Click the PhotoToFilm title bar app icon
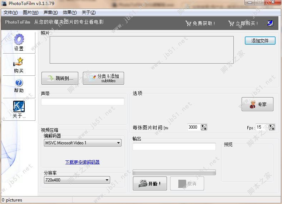The height and width of the screenshot is (204, 282). (4, 3)
